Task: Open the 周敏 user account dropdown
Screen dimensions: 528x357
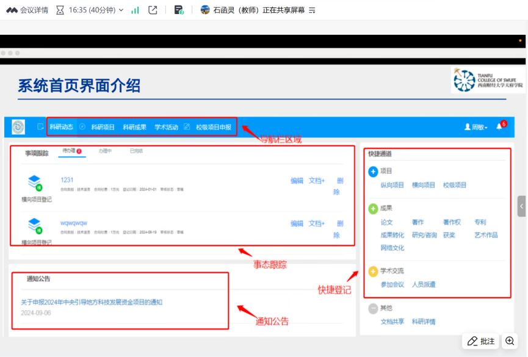Action: click(476, 128)
